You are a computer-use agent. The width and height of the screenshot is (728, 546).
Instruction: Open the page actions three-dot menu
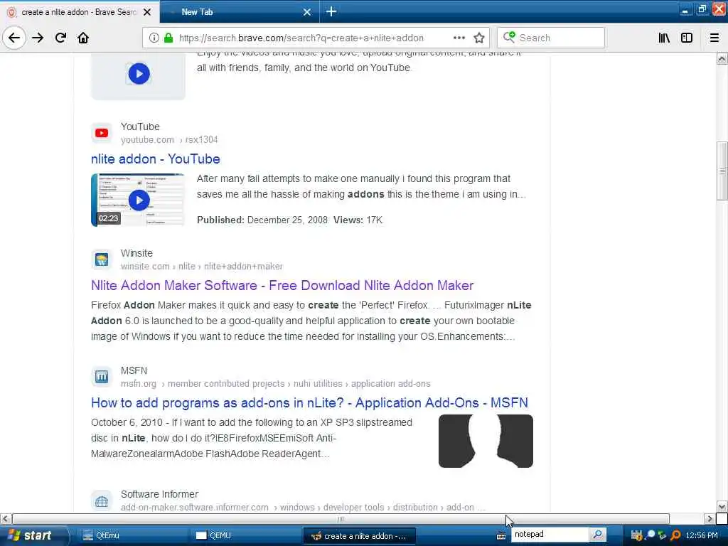point(459,38)
